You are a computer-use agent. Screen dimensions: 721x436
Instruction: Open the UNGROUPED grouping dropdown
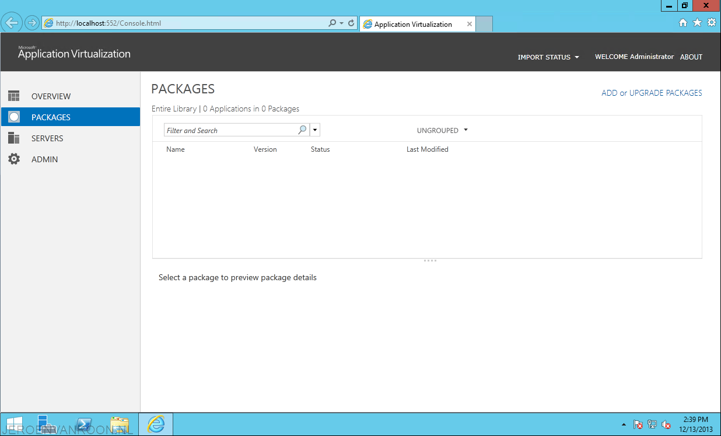pyautogui.click(x=442, y=131)
